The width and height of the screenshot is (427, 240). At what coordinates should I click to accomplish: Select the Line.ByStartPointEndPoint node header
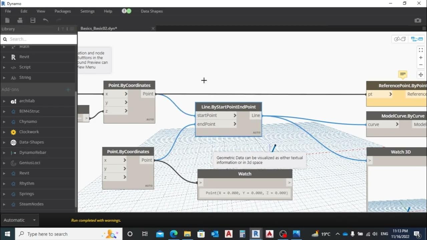229,107
